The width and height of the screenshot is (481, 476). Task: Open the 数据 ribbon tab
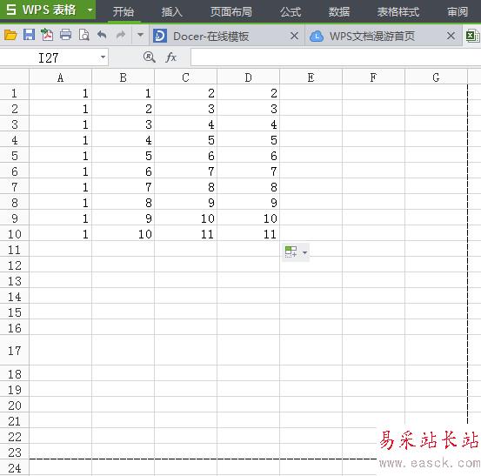pyautogui.click(x=339, y=11)
